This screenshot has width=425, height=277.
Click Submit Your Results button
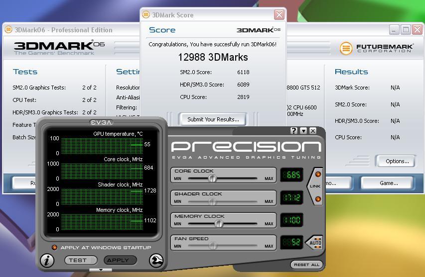[213, 119]
